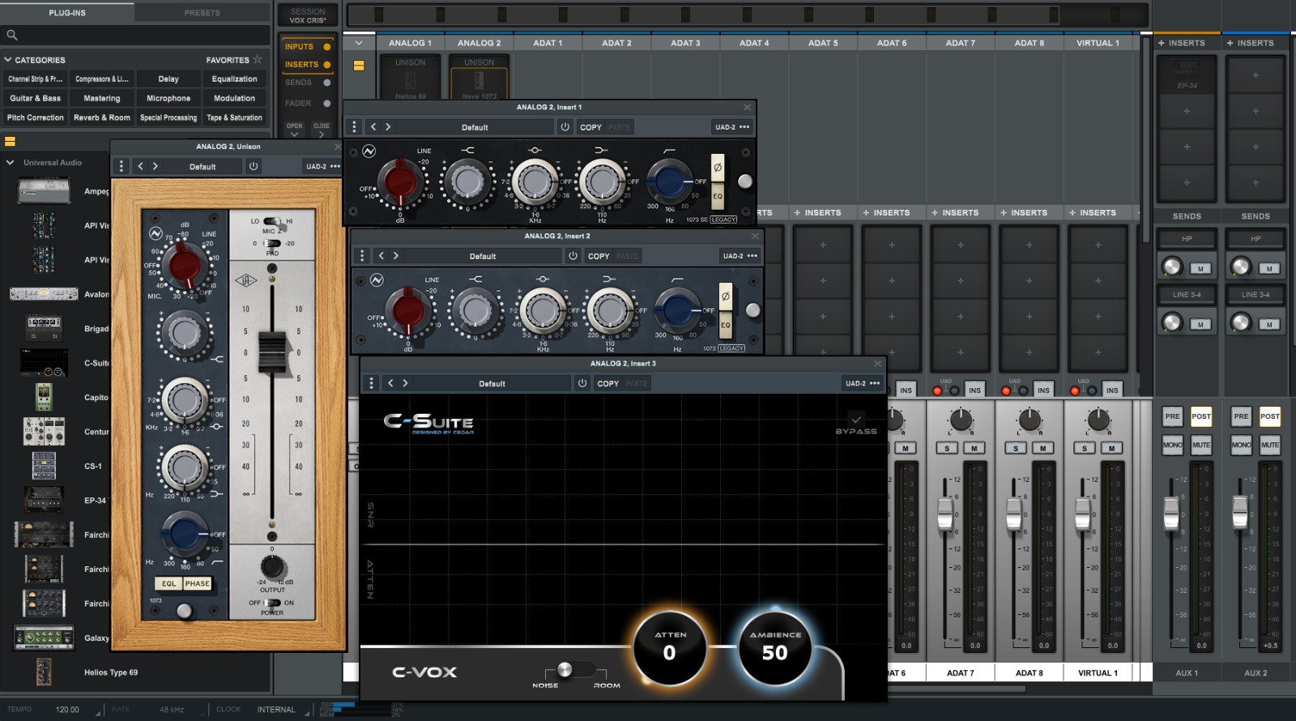The image size is (1296, 721).
Task: Click the POST button on AUX 1
Action: tap(1200, 416)
